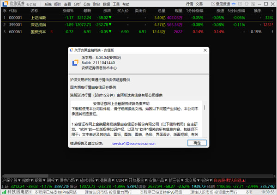Viewport: 277px width, 195px height.
Task: Click left arrow of horizontal scrollbar
Action: pyautogui.click(x=2, y=176)
